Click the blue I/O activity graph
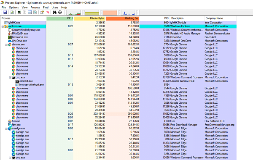This screenshot has height=160, width=253. (128, 13)
